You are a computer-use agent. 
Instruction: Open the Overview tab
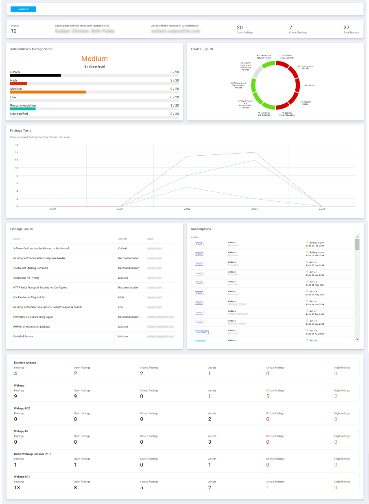coord(23,9)
